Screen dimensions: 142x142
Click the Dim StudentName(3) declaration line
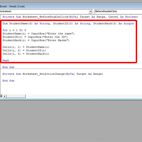(68, 24)
